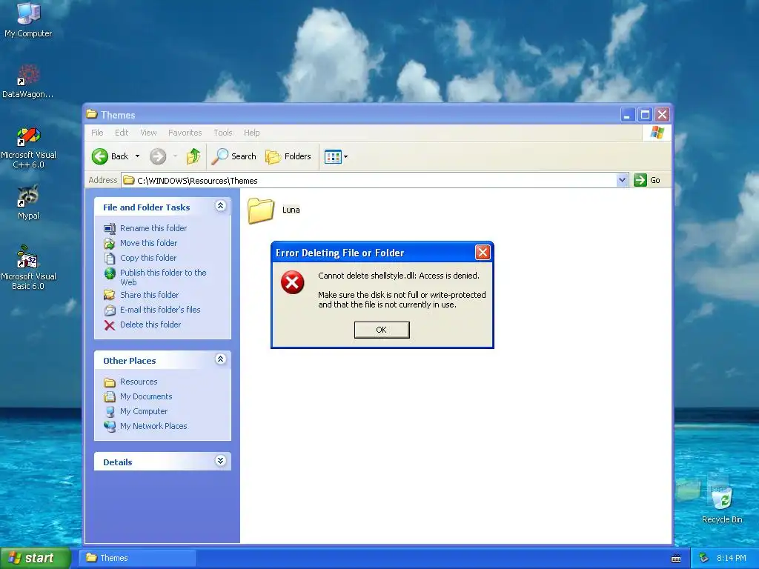Open the View menu

click(148, 133)
